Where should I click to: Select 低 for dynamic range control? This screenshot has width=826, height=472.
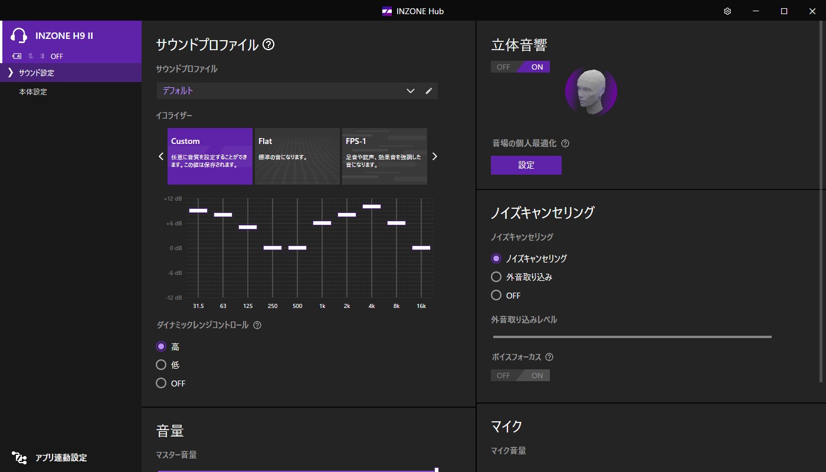click(x=161, y=365)
